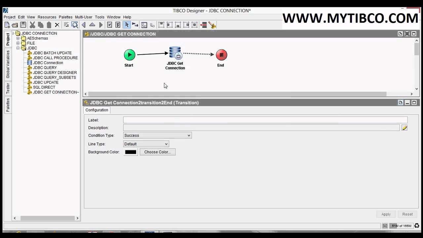Open the Window menu
Viewport: 423px width, 238px height.
114,17
